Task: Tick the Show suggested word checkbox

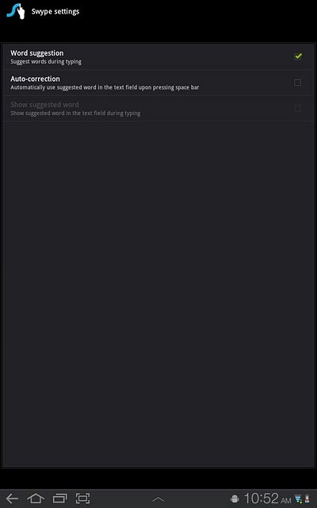Action: (x=298, y=108)
